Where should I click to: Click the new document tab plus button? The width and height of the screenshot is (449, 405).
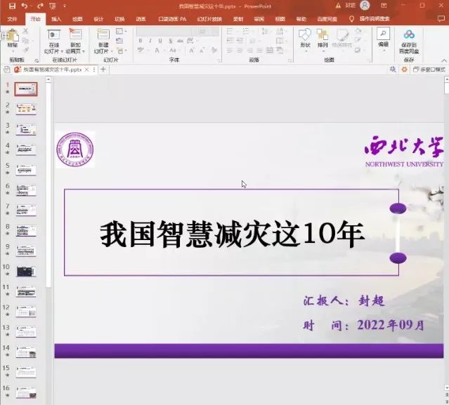103,69
